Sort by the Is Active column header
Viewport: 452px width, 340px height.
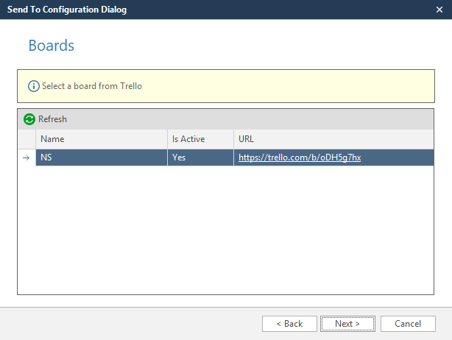200,138
